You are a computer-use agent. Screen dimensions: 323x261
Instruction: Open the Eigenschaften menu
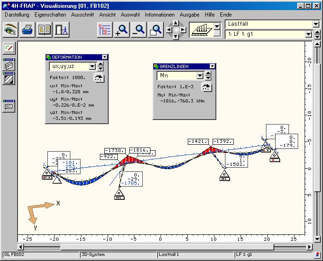[50, 15]
